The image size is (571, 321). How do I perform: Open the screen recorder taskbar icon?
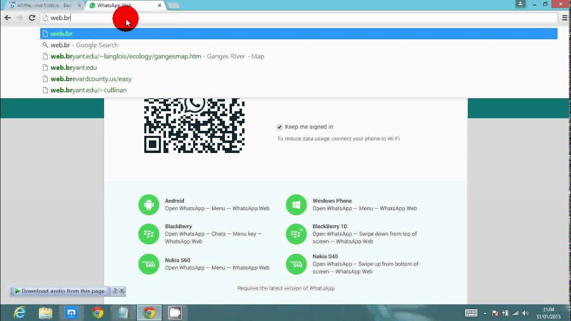point(175,313)
